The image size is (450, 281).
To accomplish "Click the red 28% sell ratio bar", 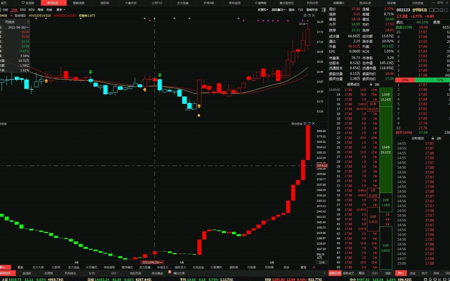I will tap(405, 80).
